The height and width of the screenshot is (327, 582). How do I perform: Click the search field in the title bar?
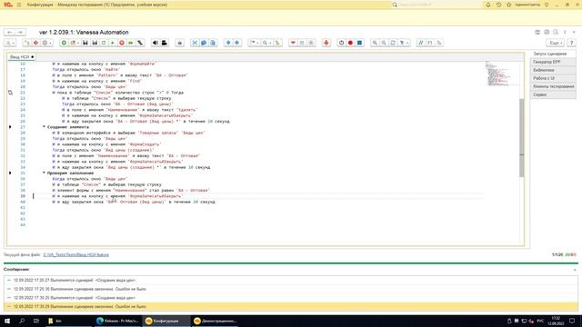[x=436, y=5]
